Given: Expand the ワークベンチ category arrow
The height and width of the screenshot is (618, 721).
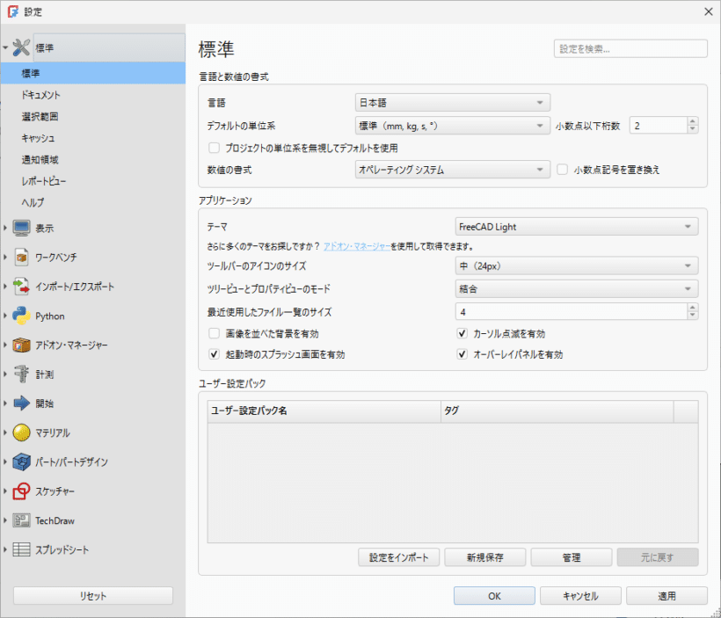Looking at the screenshot, I should (5, 257).
